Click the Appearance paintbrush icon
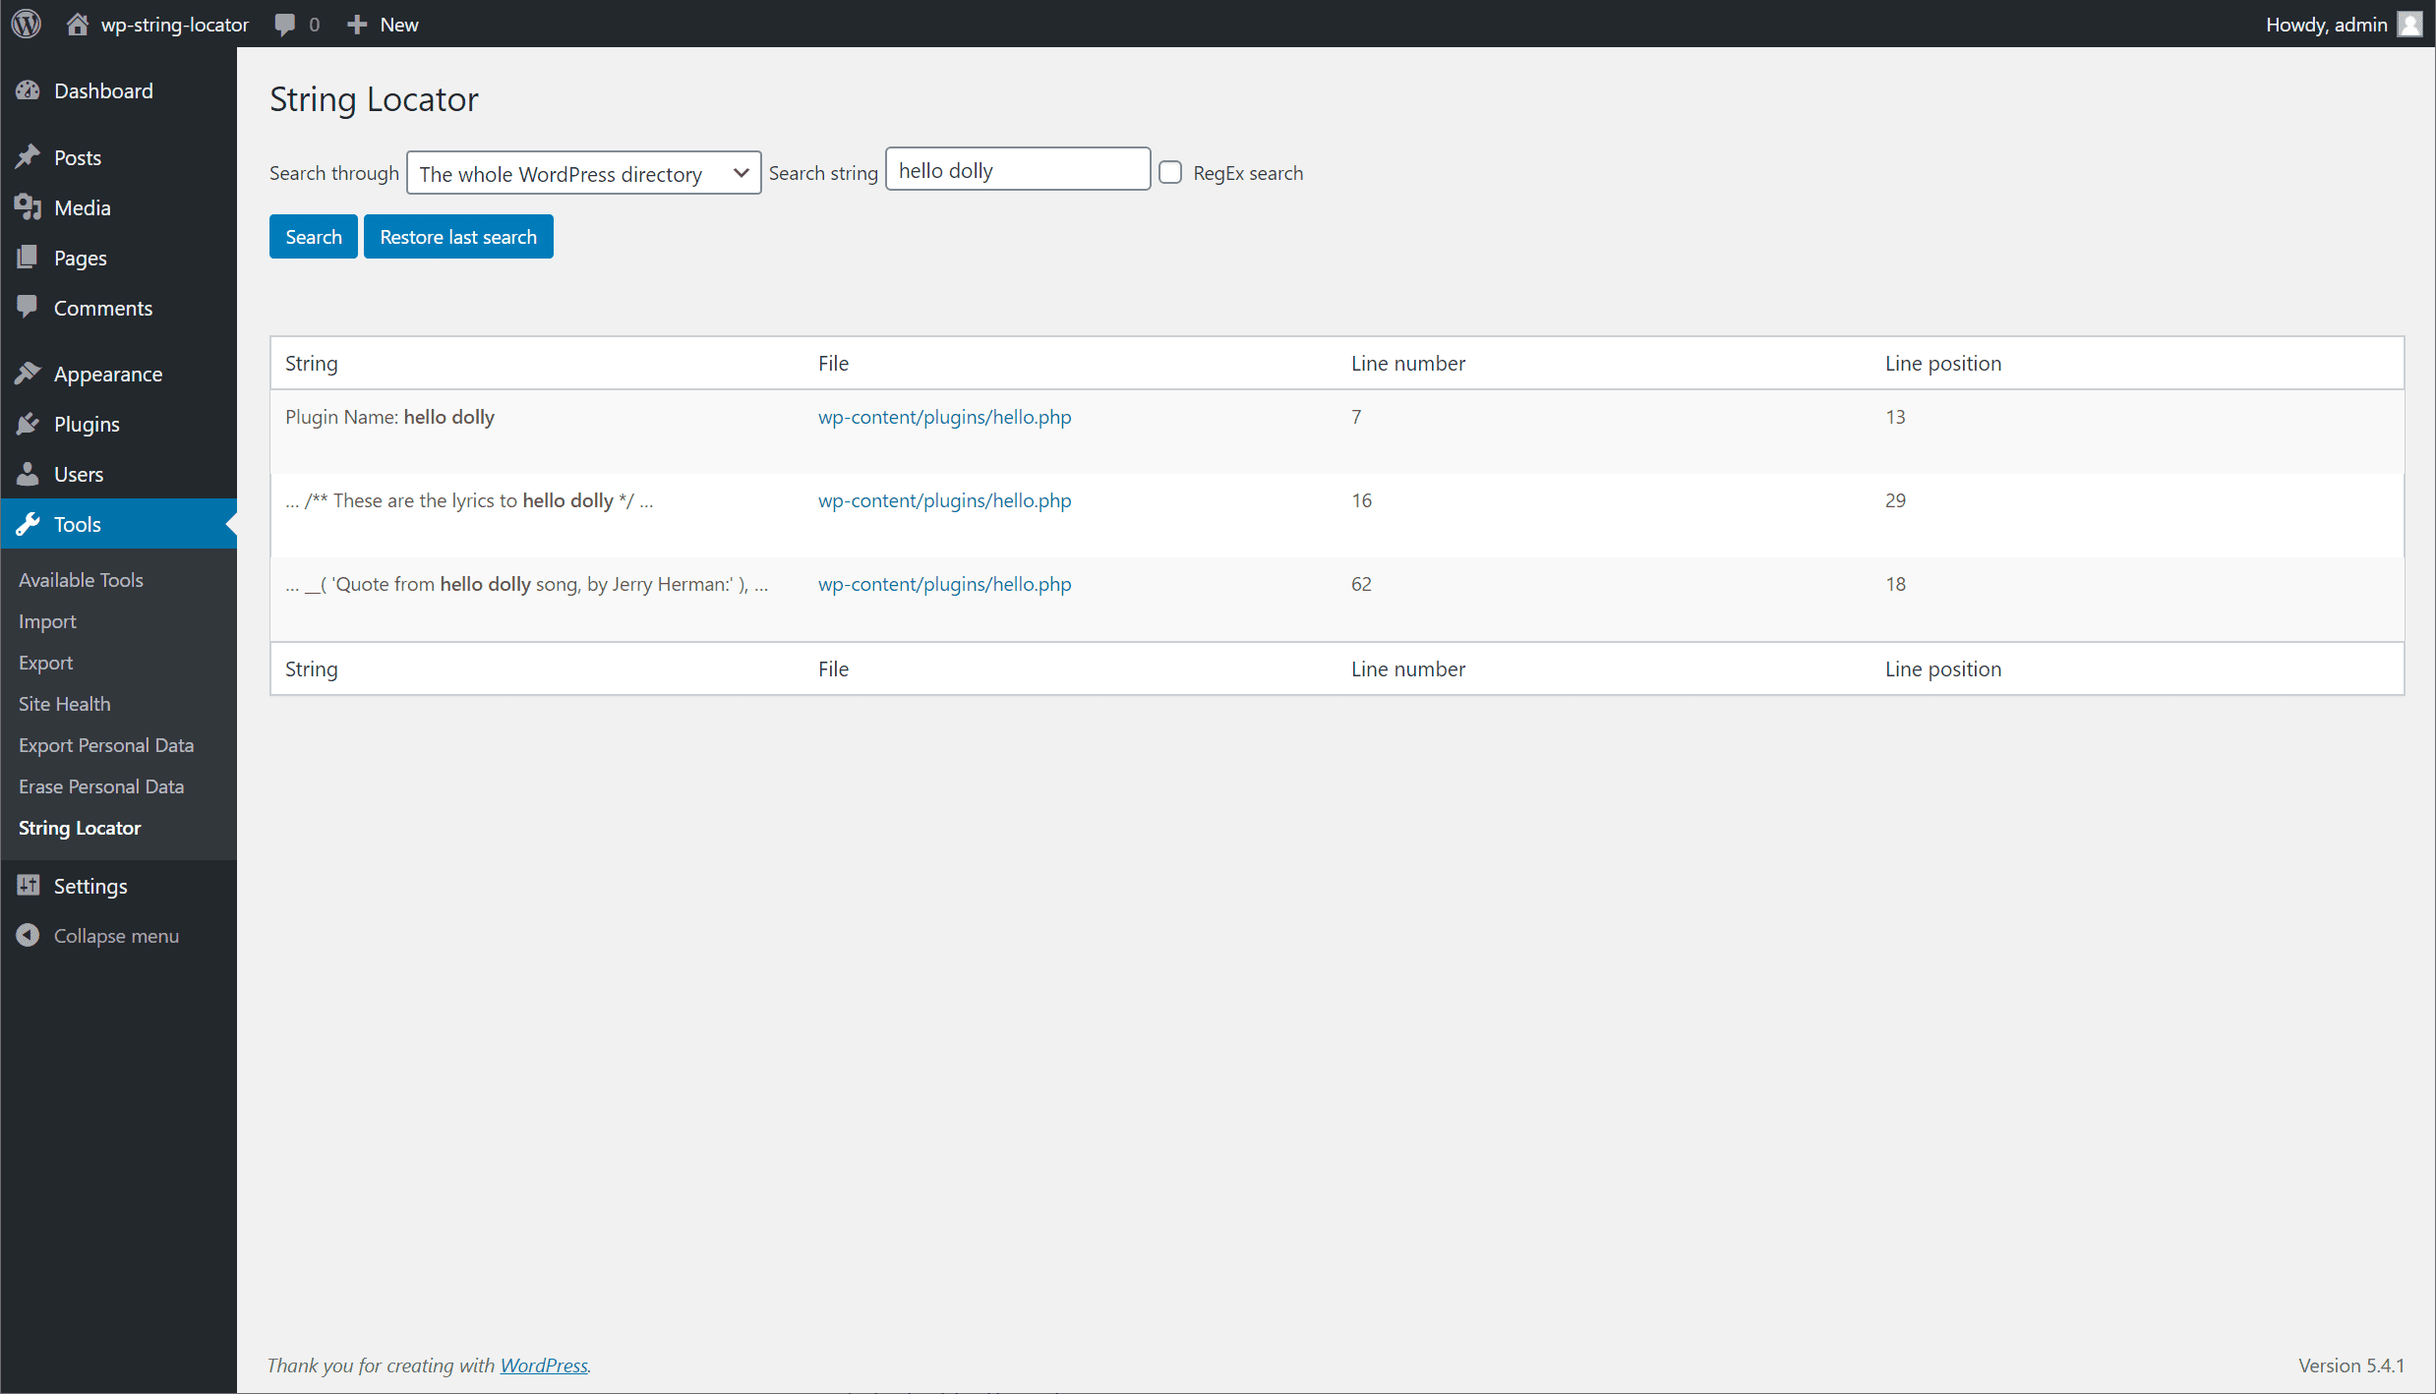The height and width of the screenshot is (1394, 2436). pyautogui.click(x=28, y=374)
